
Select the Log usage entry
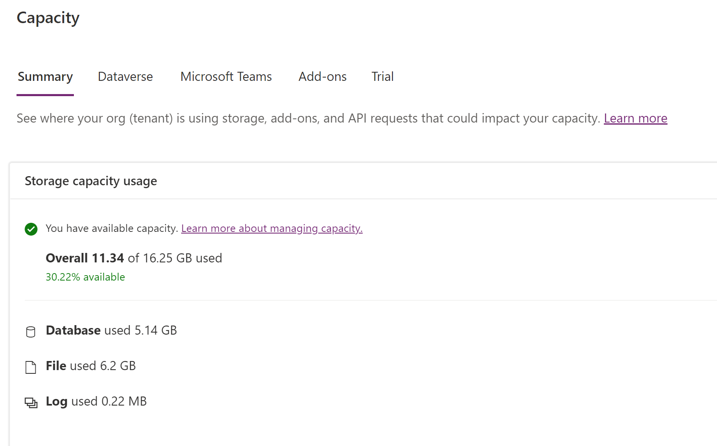[96, 401]
